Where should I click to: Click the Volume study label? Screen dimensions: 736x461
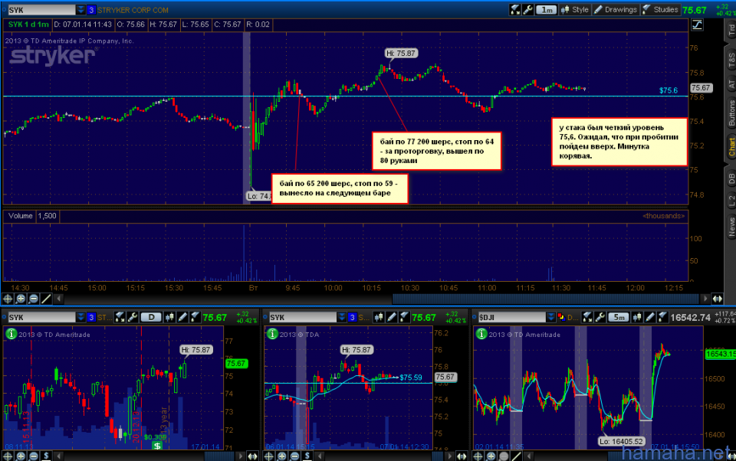tap(20, 216)
